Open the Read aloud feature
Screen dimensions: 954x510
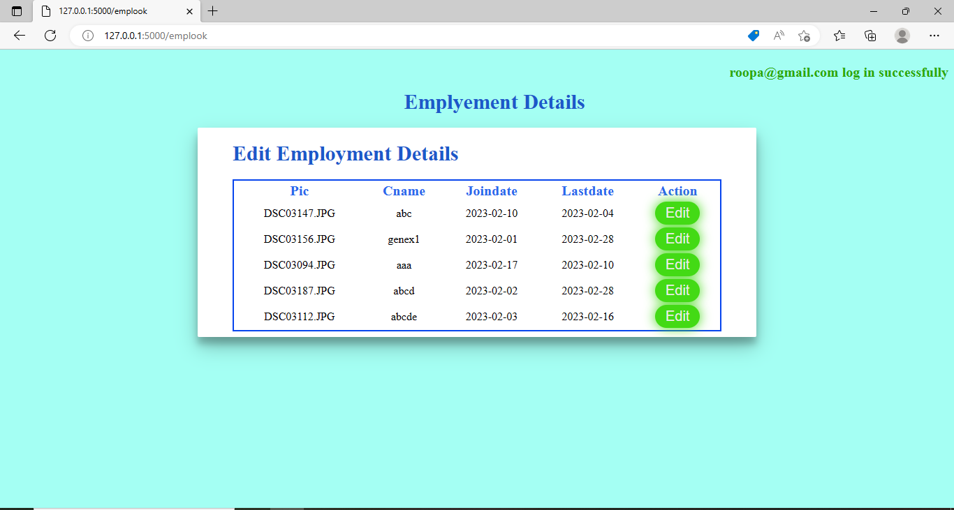[778, 36]
